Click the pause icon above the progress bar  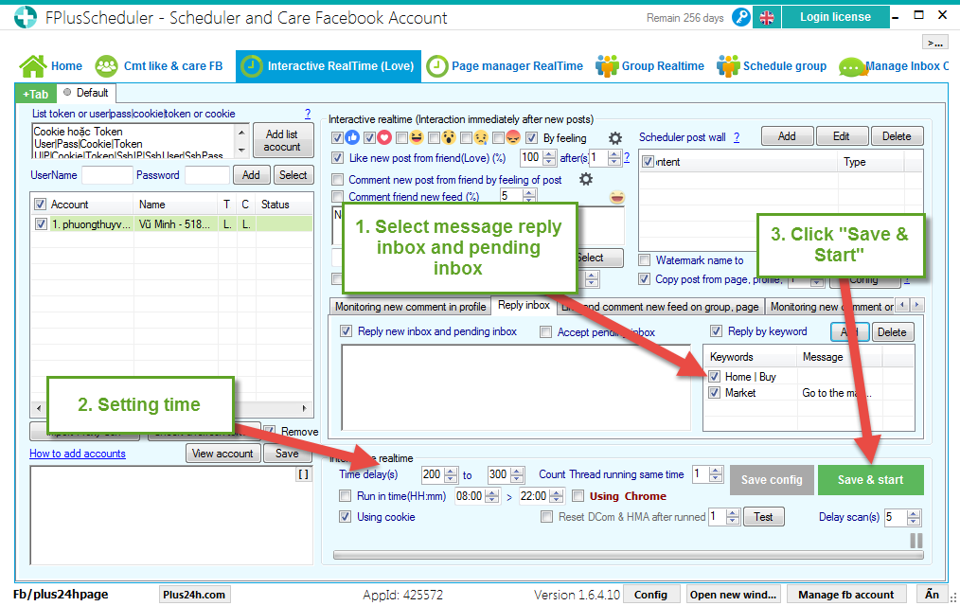(916, 541)
